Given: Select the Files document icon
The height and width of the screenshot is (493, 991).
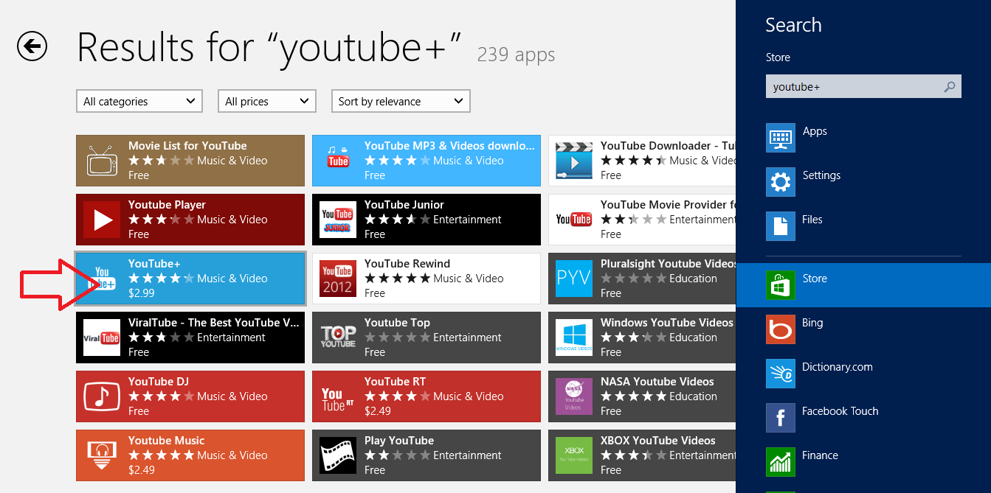Looking at the screenshot, I should point(780,226).
